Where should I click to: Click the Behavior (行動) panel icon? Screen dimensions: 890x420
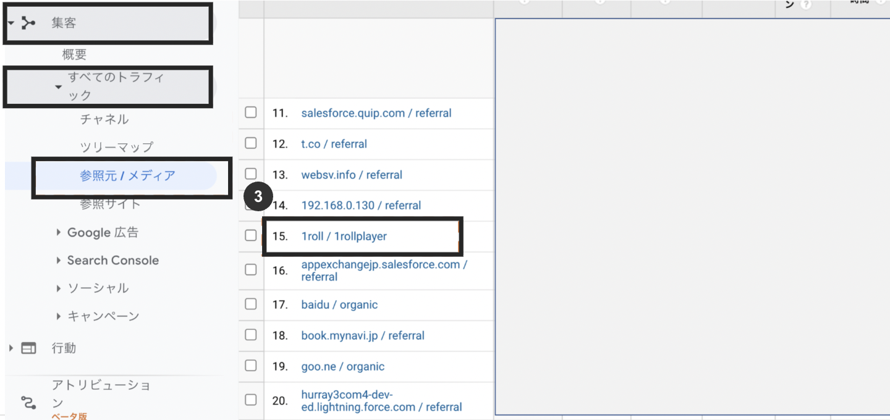[x=28, y=348]
